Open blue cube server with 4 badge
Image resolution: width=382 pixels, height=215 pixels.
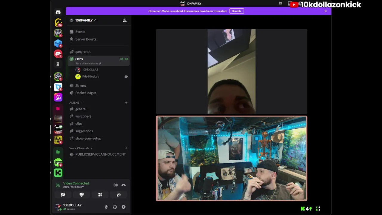pyautogui.click(x=58, y=43)
